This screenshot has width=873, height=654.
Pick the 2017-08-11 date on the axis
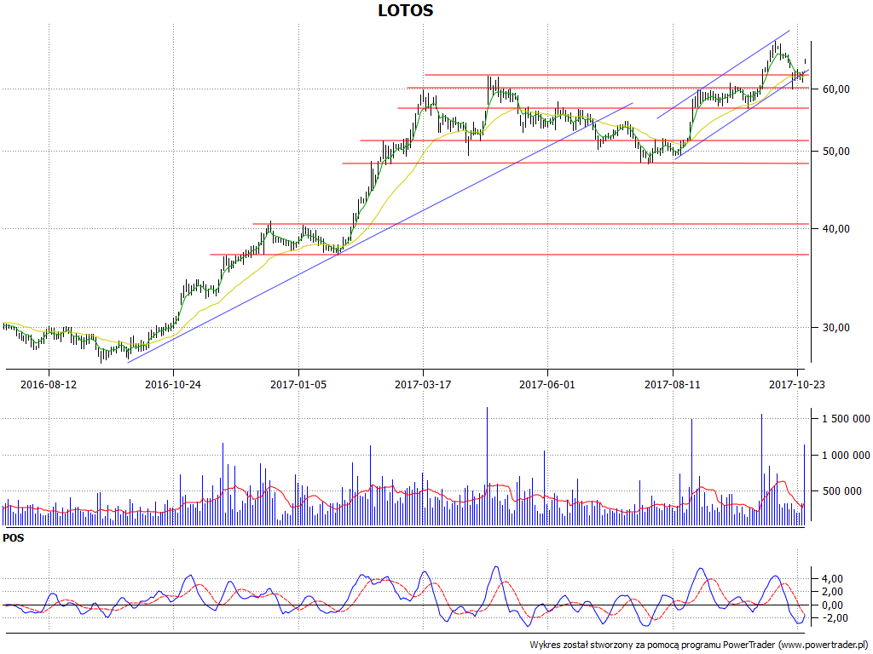(x=673, y=384)
